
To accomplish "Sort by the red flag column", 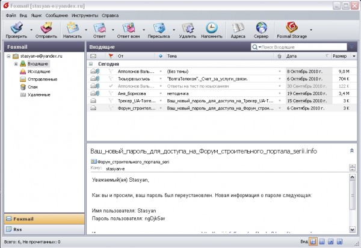I will click(111, 56).
